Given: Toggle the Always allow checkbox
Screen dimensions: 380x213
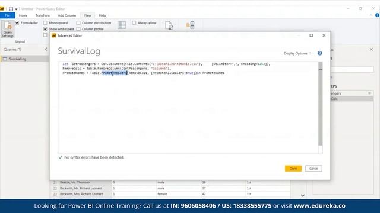Looking at the screenshot, I should [x=134, y=22].
